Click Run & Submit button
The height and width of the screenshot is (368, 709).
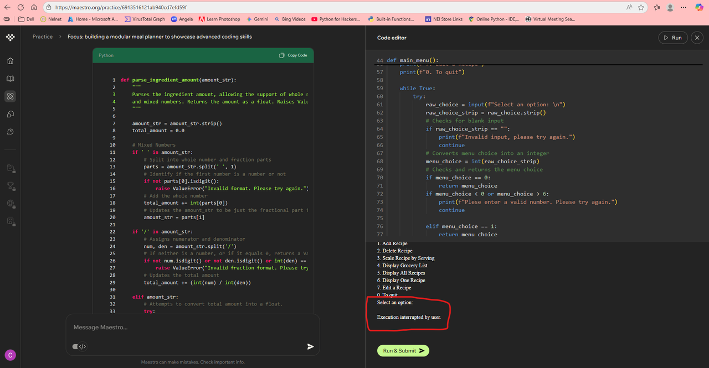pos(403,350)
